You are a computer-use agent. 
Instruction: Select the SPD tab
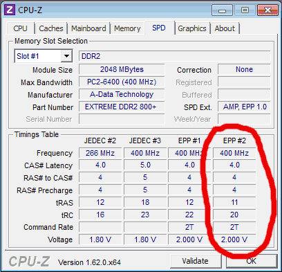pyautogui.click(x=159, y=28)
